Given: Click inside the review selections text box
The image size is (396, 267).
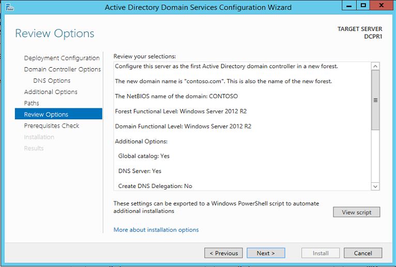Looking at the screenshot, I should pos(242,126).
